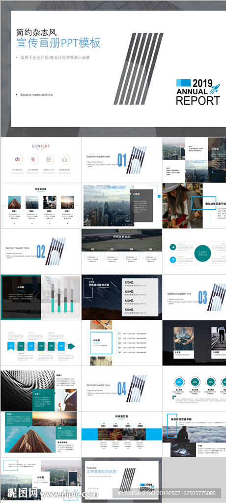Open the teal stacked bar chart slide
Screen dimensions: 226x503
(x=41, y=297)
